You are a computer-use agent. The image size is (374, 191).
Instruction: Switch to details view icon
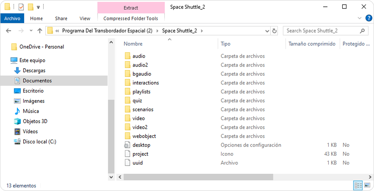tap(358, 185)
